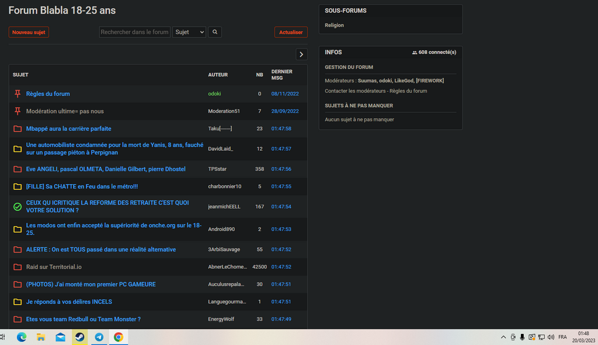Click the Google Chrome taskbar icon
The width and height of the screenshot is (598, 345).
[x=118, y=337]
